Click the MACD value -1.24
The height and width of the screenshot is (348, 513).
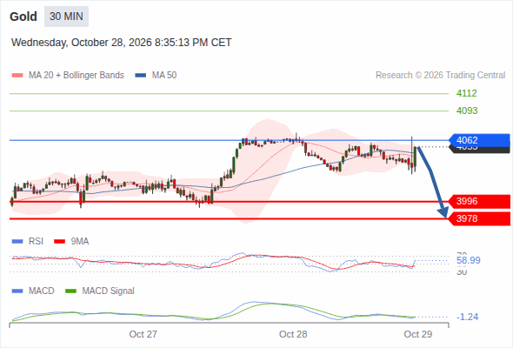tap(468, 317)
